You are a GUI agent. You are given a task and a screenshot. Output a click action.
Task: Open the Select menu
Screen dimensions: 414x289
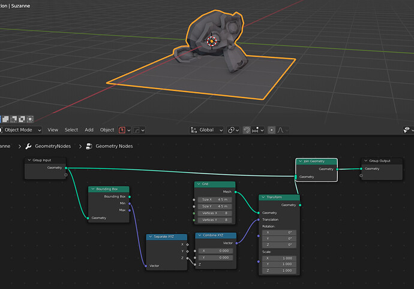[x=71, y=130]
